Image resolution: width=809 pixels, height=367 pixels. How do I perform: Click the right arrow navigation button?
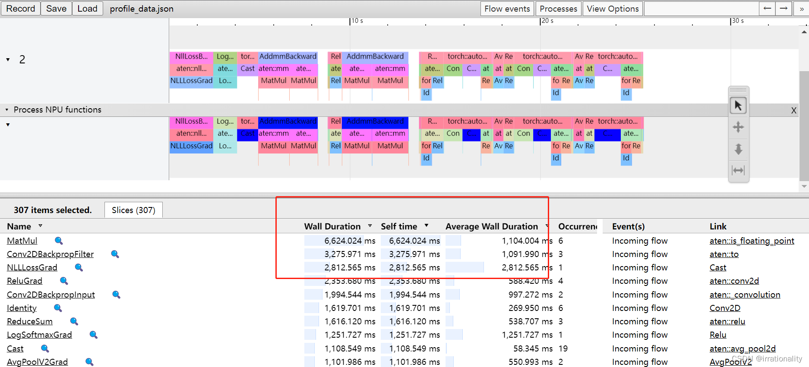coord(784,9)
